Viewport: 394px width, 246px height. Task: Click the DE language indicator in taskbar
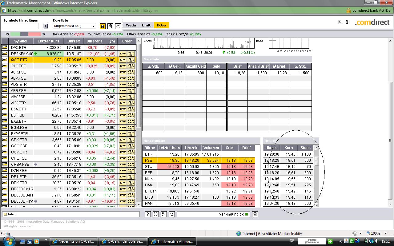292,241
